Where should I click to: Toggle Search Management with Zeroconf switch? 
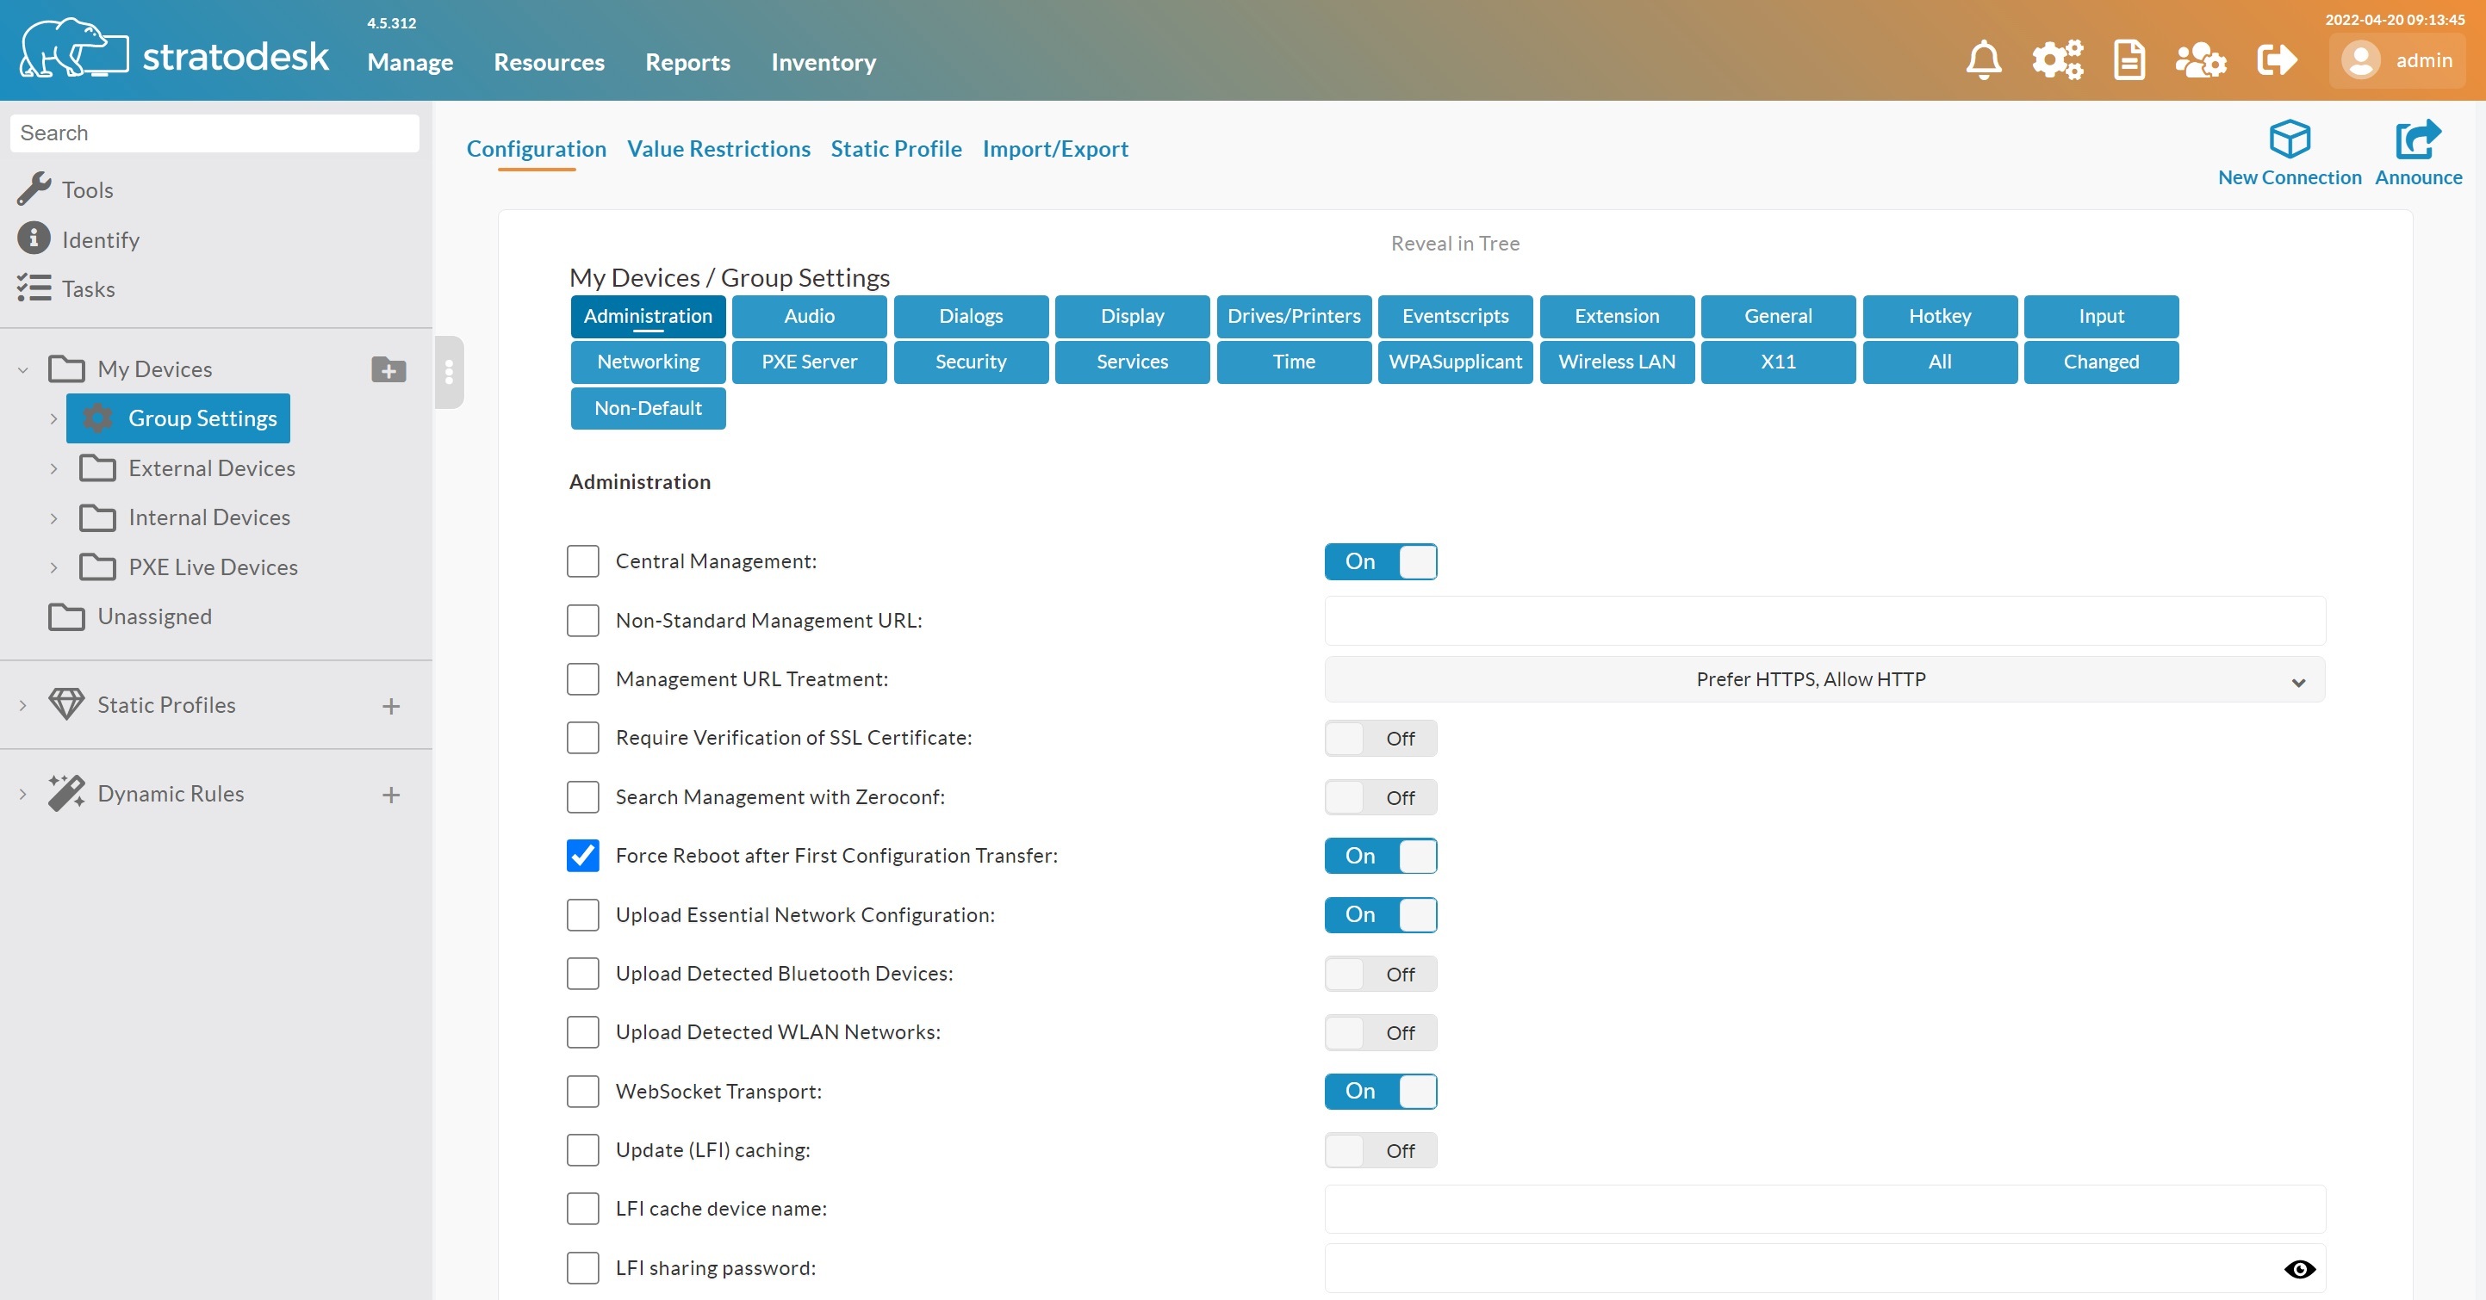[x=1380, y=796]
